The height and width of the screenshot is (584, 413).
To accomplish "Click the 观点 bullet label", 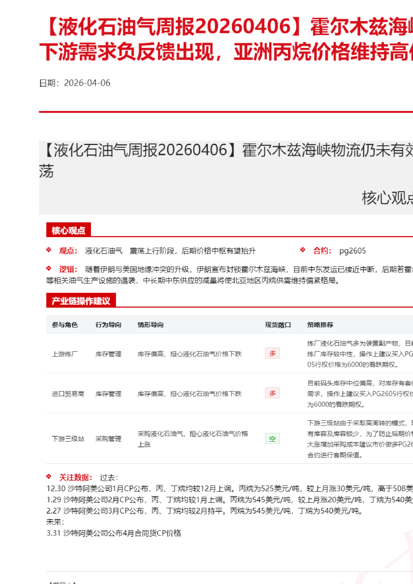I will pyautogui.click(x=68, y=251).
